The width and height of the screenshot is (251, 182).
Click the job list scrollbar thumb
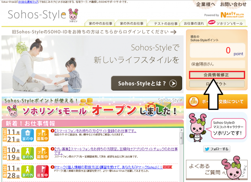click(x=181, y=138)
